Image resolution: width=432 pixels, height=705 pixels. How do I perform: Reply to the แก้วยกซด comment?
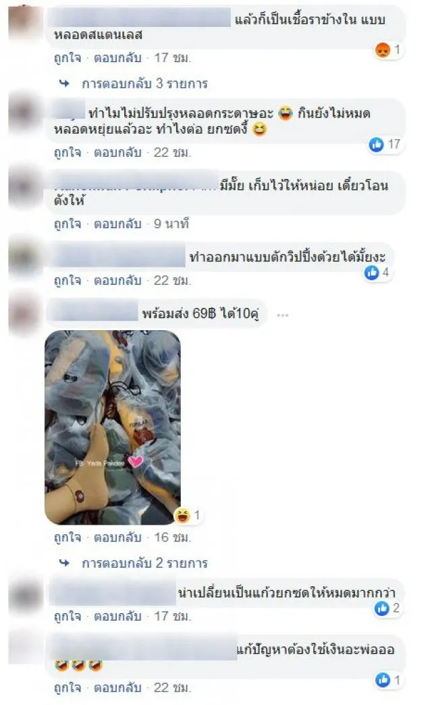click(x=117, y=616)
